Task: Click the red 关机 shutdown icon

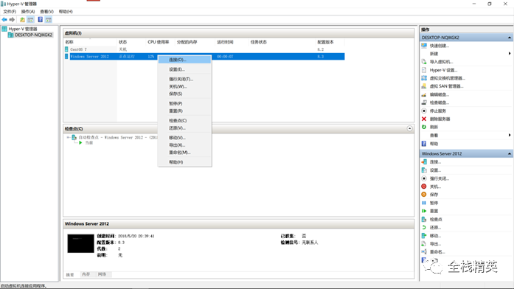Action: (x=424, y=187)
